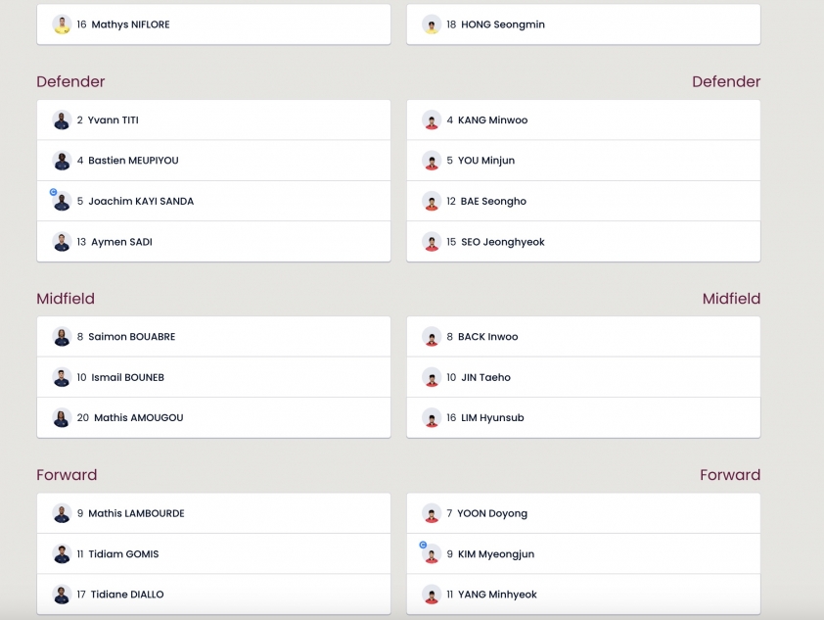Screen dimensions: 824x620
Task: Select Mathis LAMBOURDE forward row
Action: tap(213, 513)
